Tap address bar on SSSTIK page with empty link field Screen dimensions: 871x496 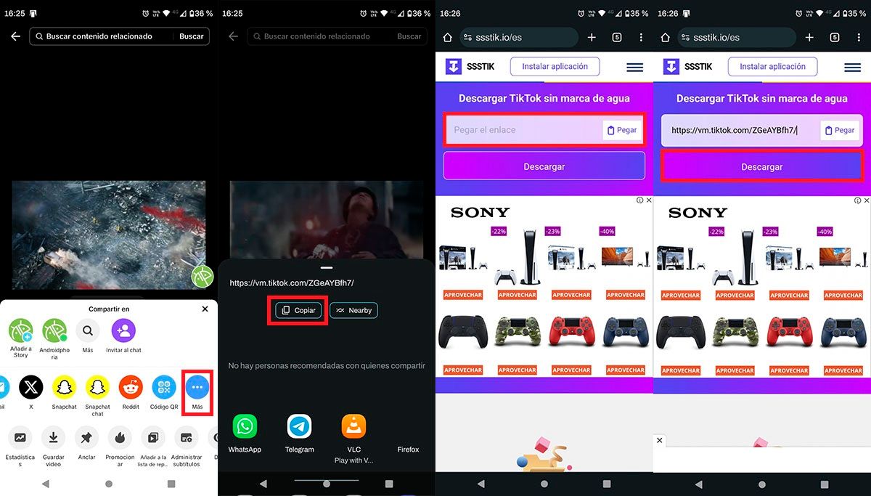[519, 37]
